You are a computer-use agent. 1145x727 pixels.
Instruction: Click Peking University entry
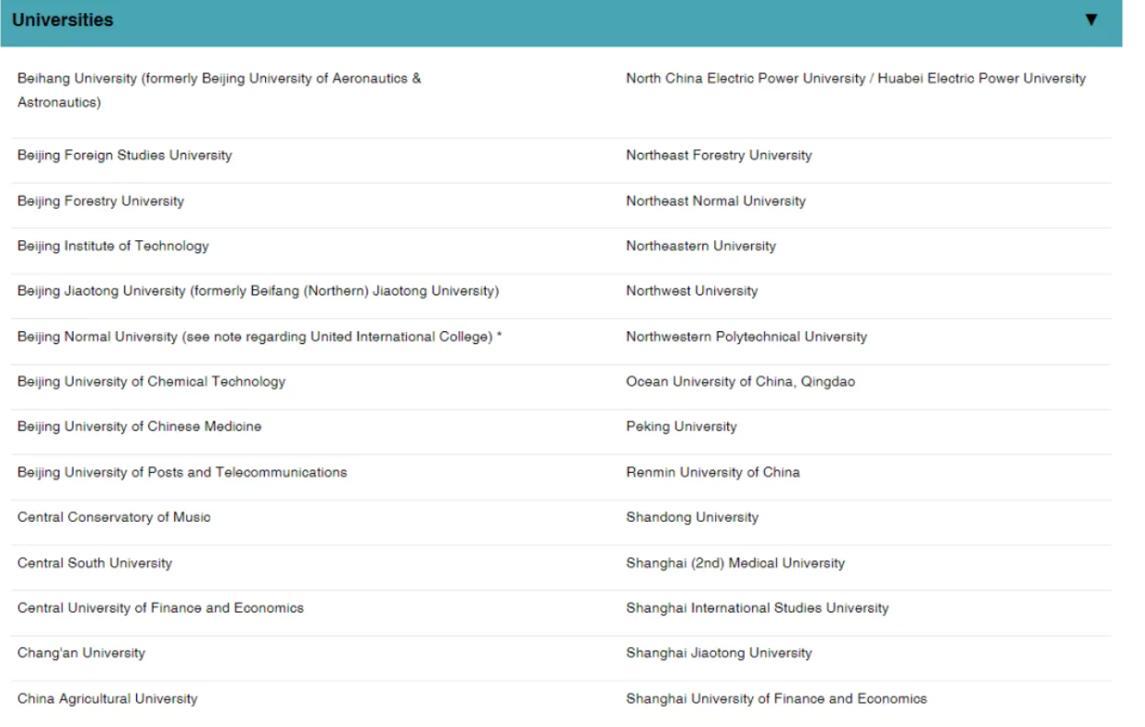click(681, 427)
